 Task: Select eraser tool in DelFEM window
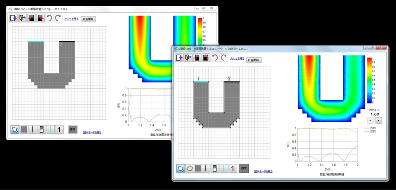[215, 168]
